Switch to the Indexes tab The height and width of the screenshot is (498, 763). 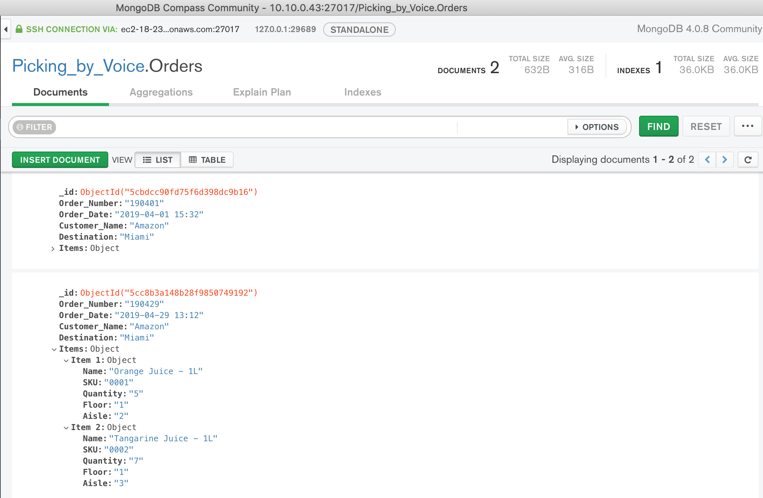tap(362, 92)
